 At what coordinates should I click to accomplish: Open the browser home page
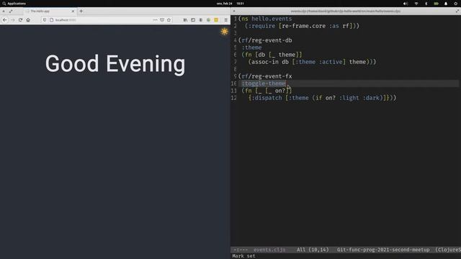tap(28, 20)
